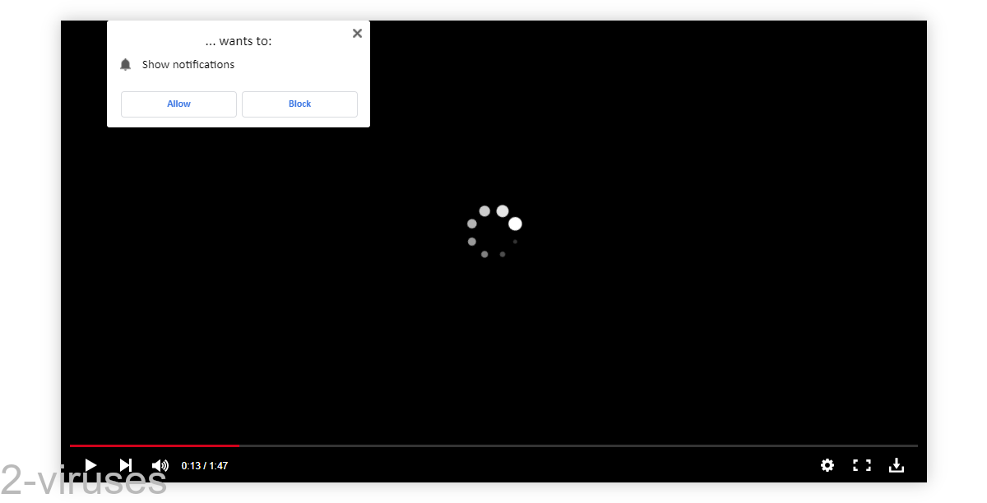Select the Next video skip icon
Viewport: 987px width, 503px height.
click(x=125, y=465)
